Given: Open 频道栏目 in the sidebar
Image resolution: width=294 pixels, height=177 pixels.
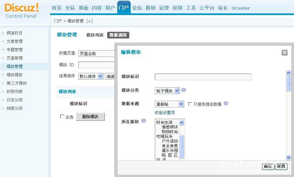Looking at the screenshot, I should [x=14, y=33].
